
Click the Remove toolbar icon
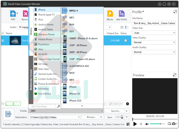pyautogui.click(x=26, y=14)
